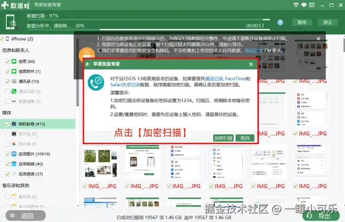Open the Safari历史记录 link in dialog

point(125,84)
